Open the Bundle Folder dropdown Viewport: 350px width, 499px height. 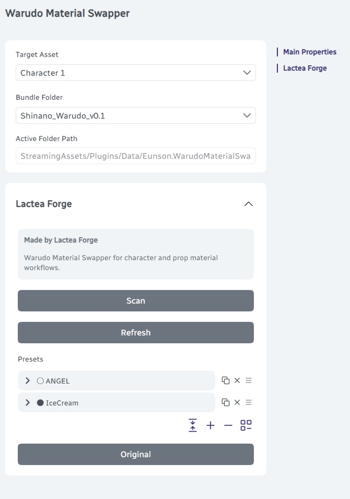pyautogui.click(x=135, y=115)
